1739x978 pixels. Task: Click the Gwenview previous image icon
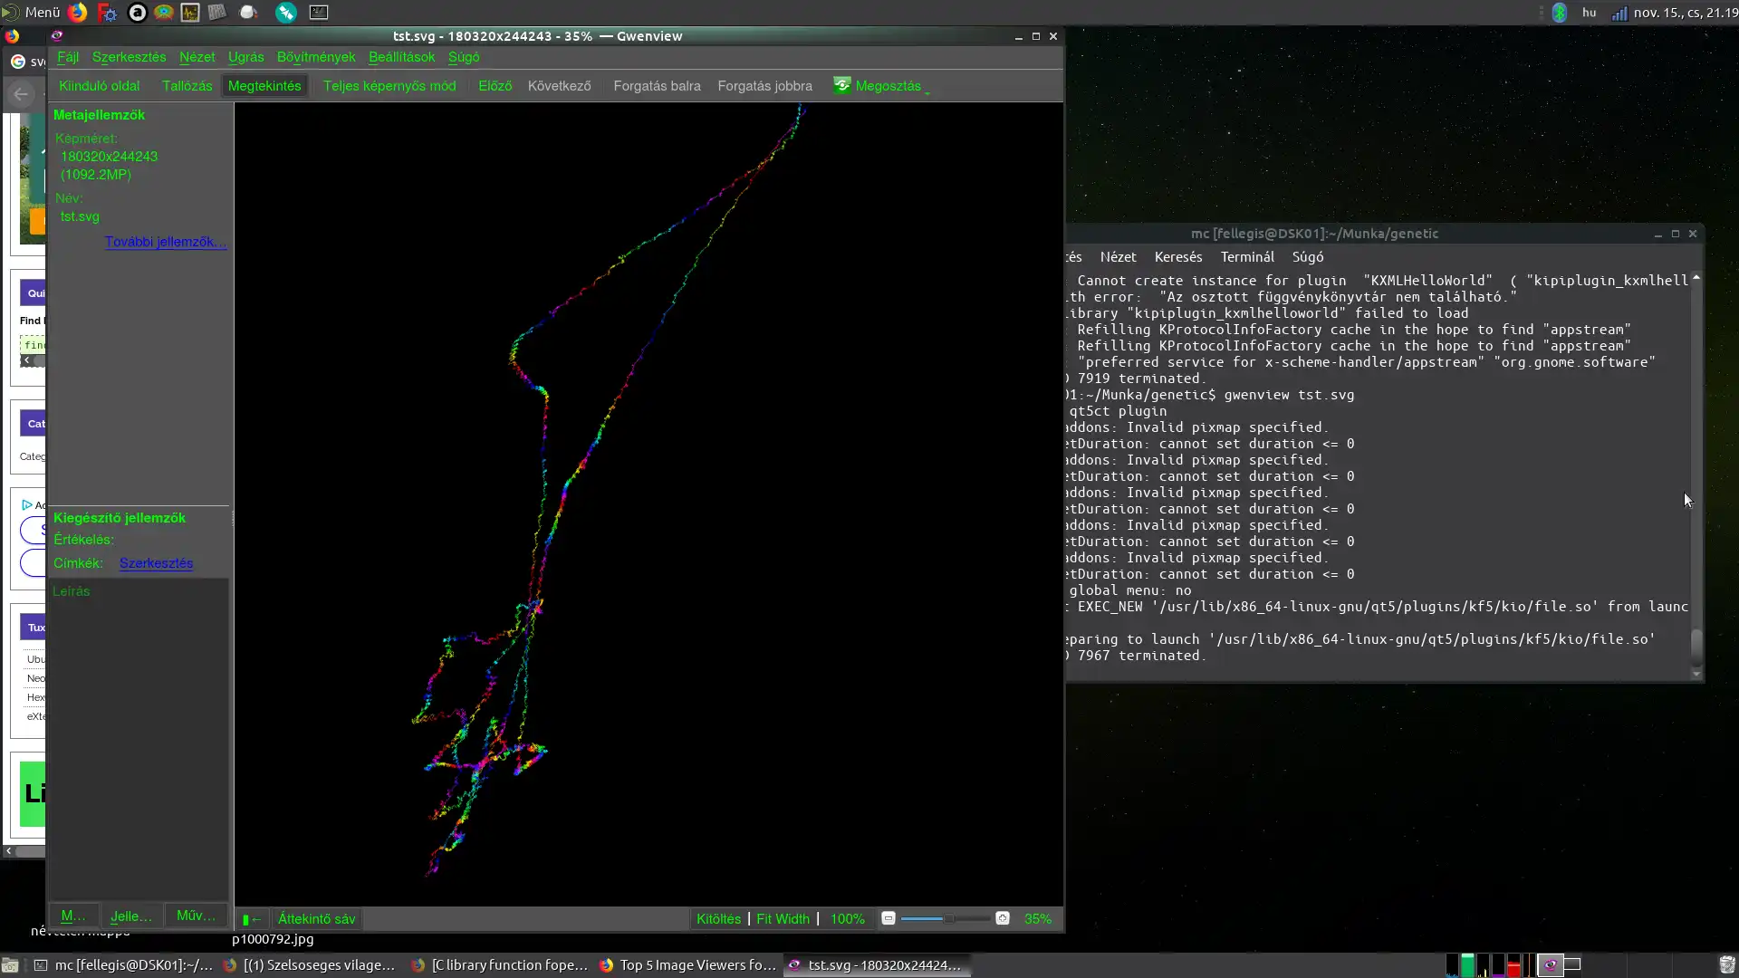(495, 85)
